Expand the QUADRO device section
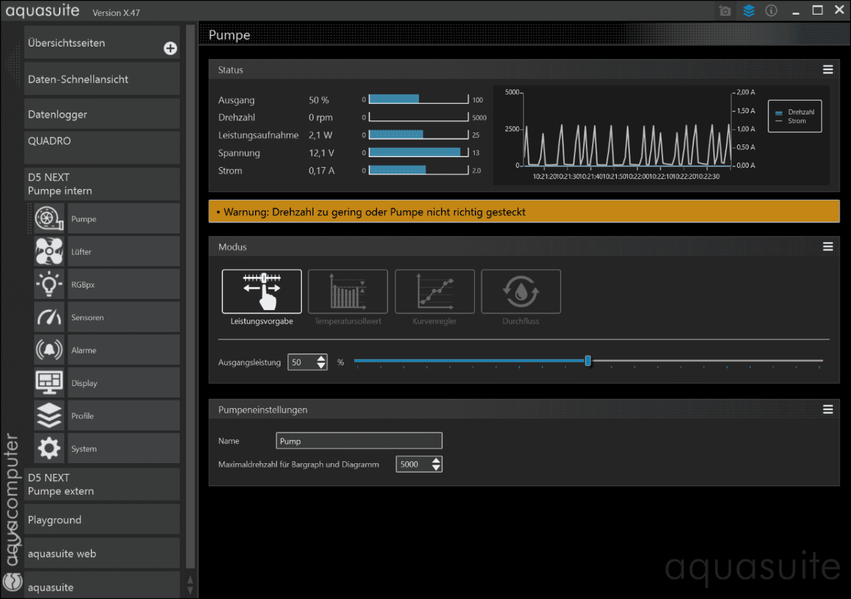Screen dimensions: 851x599 (x=102, y=148)
